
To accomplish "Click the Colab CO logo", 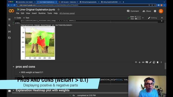I will coord(11,11).
